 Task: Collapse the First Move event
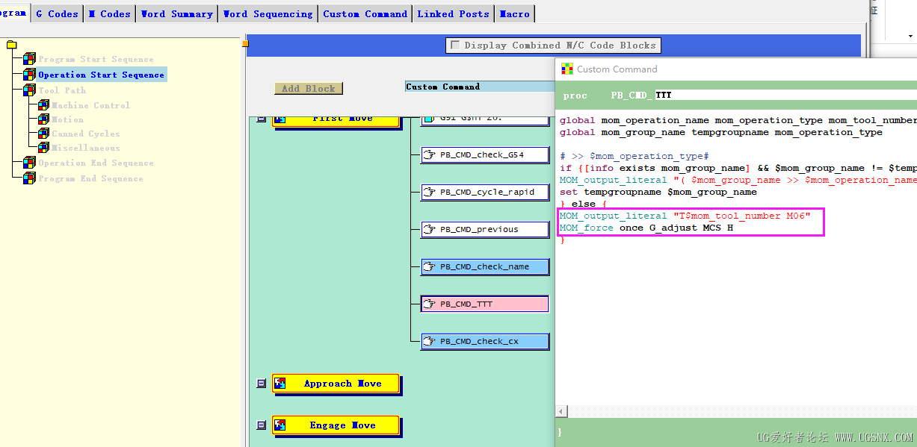[x=261, y=118]
